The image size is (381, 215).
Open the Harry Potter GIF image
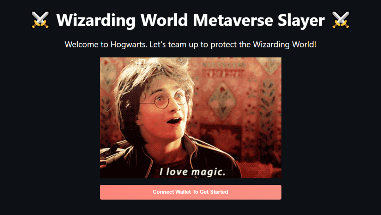[190, 118]
